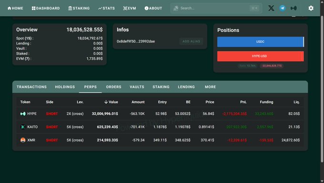The image size is (324, 183).
Task: Click the page vertical scrollbar
Action: 322,89
